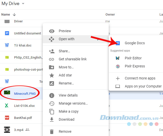The width and height of the screenshot is (163, 136).
Task: Click the shareable link chain icon
Action: pyautogui.click(x=51, y=59)
